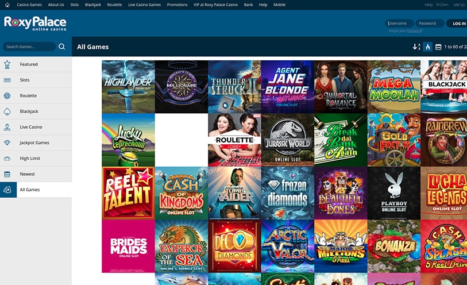467x285 pixels.
Task: Open the About Us menu item
Action: pyautogui.click(x=56, y=5)
